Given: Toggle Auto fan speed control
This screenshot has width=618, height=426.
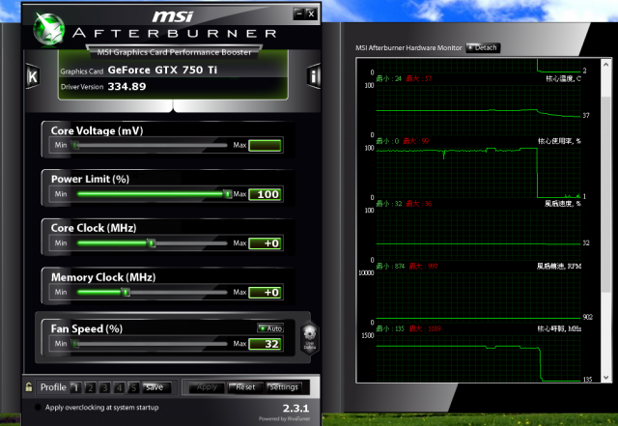Looking at the screenshot, I should 270,328.
